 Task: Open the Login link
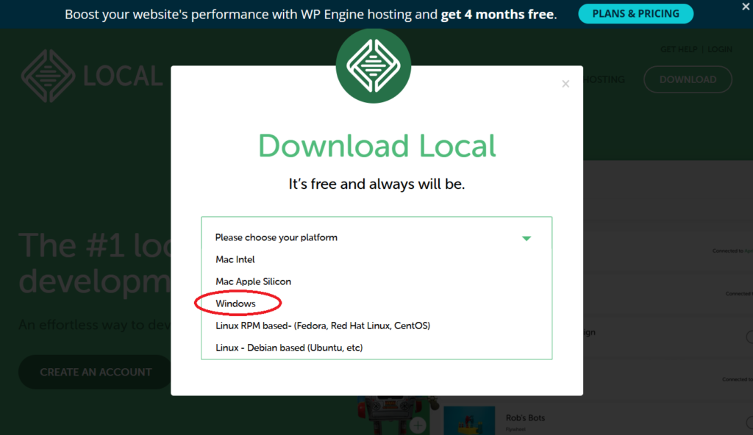pyautogui.click(x=719, y=49)
